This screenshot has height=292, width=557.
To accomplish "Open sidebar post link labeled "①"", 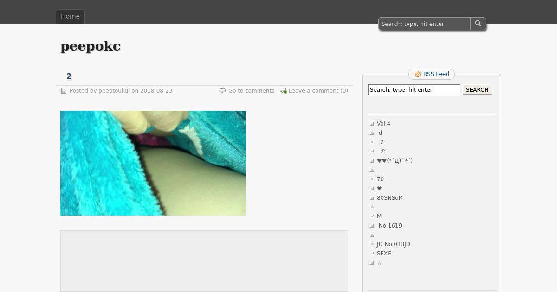I will point(382,152).
